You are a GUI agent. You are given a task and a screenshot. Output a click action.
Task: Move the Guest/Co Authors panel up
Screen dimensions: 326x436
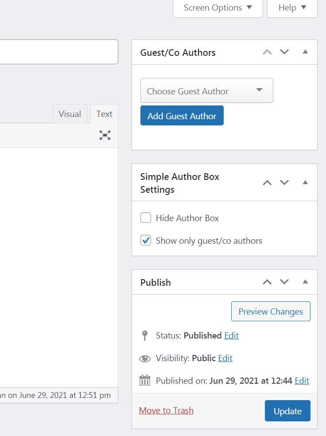(267, 52)
